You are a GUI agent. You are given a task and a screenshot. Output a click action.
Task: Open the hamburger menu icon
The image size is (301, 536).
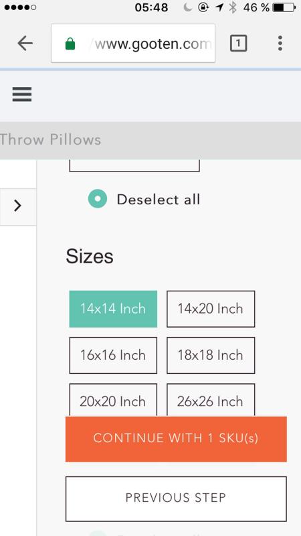point(22,94)
